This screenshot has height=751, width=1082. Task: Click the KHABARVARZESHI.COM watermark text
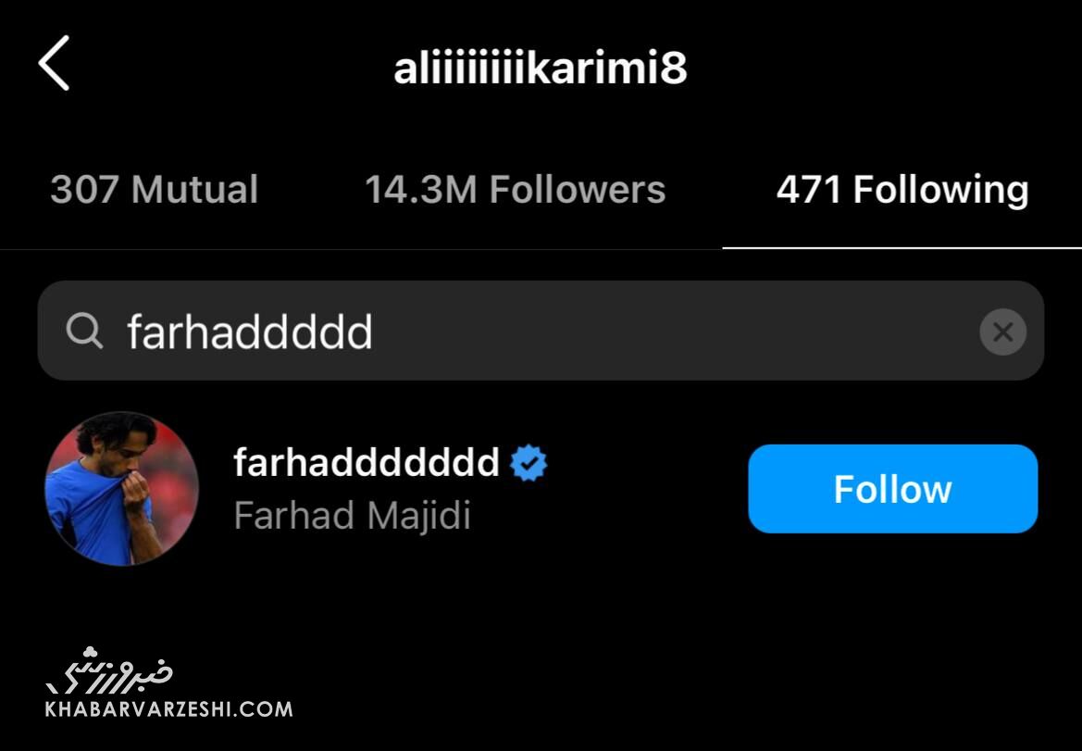click(169, 709)
